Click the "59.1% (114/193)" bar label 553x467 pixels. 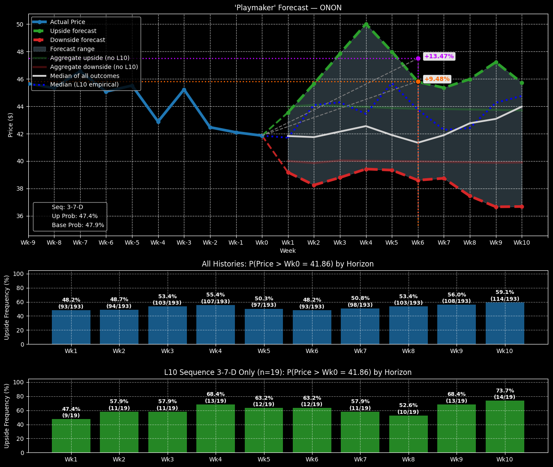pyautogui.click(x=505, y=296)
